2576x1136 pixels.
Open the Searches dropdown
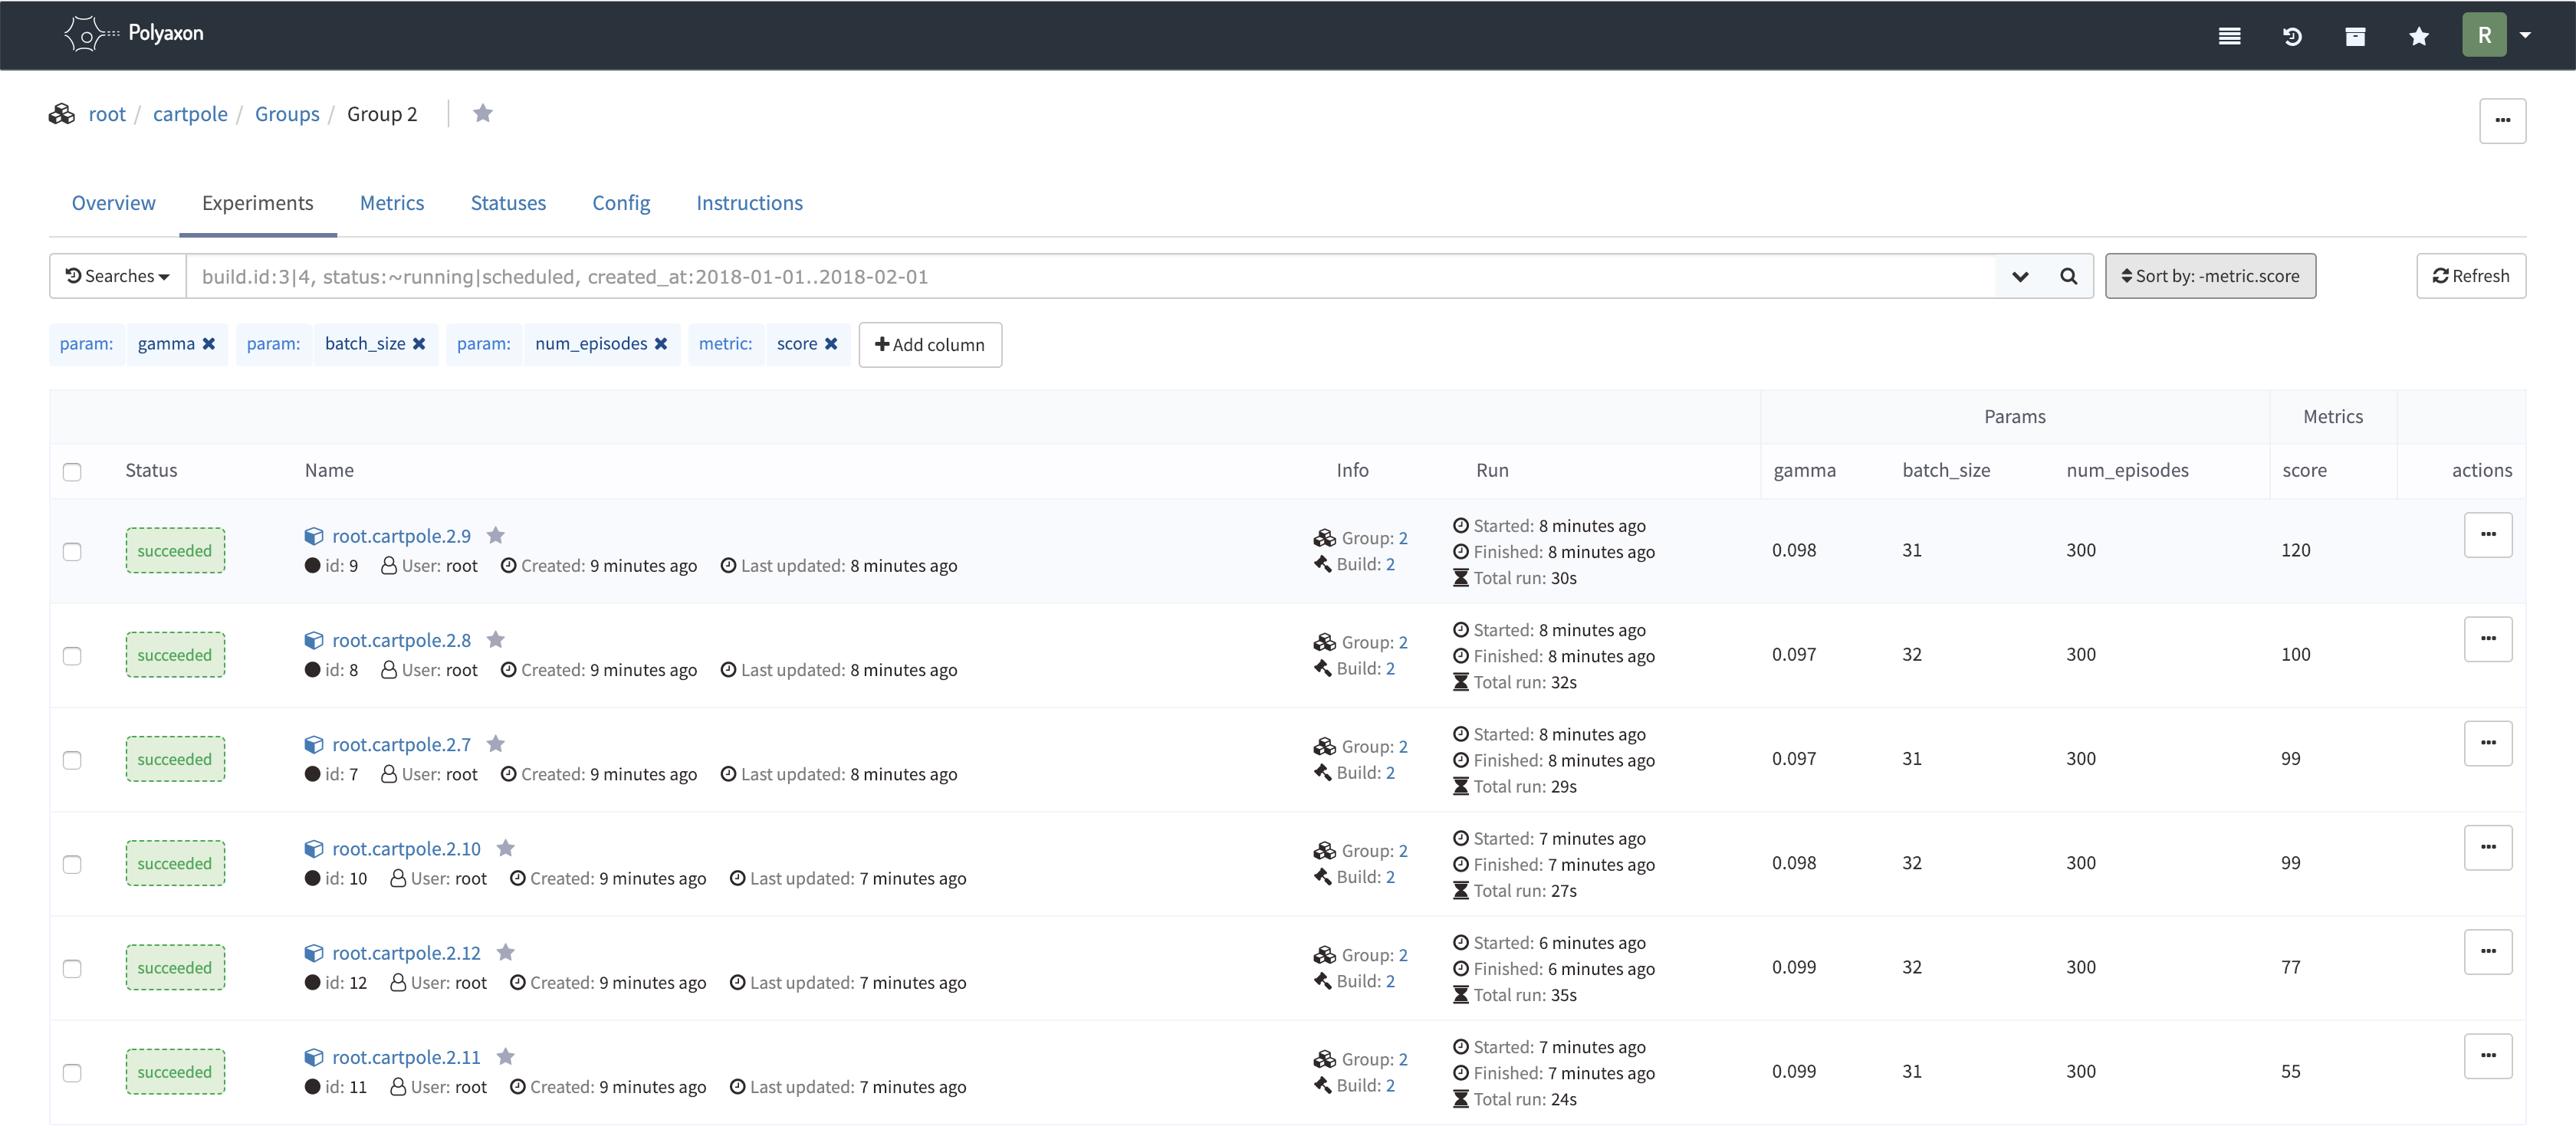[x=118, y=276]
